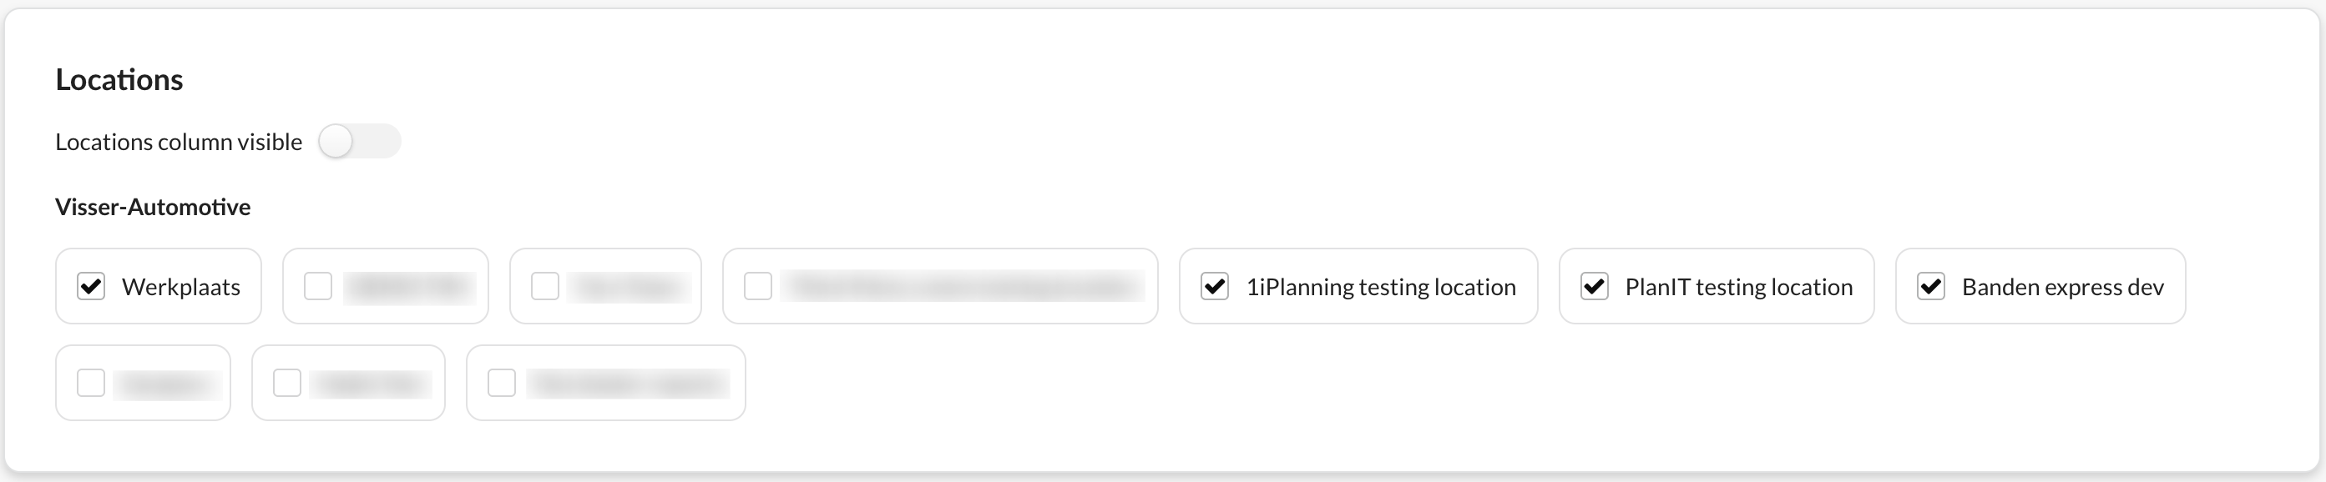The height and width of the screenshot is (482, 2326).
Task: Uncheck the Banden express dev checkbox
Action: (1930, 286)
